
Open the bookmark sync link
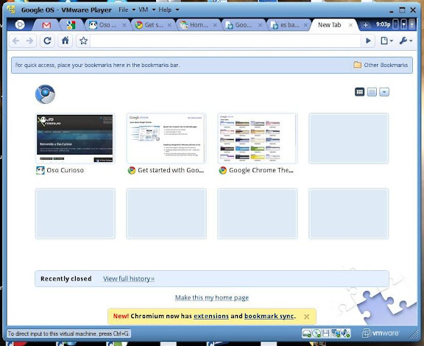pyautogui.click(x=269, y=316)
